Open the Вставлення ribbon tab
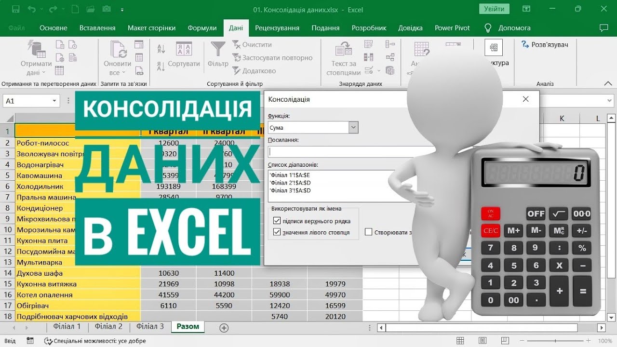Screen dimensions: 617x347 pos(97,28)
